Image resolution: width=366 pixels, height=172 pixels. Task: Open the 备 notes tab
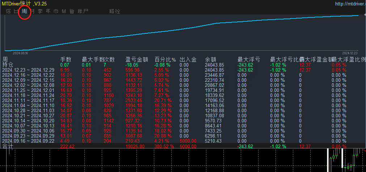[72, 11]
